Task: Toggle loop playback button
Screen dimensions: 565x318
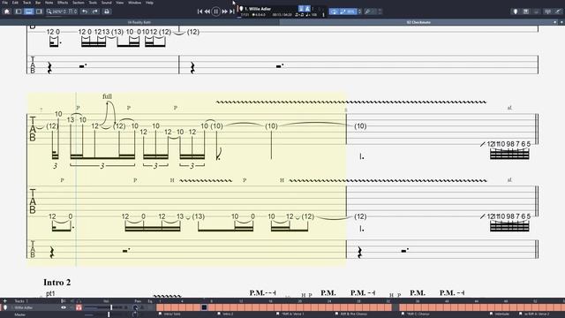Action: coord(334,11)
